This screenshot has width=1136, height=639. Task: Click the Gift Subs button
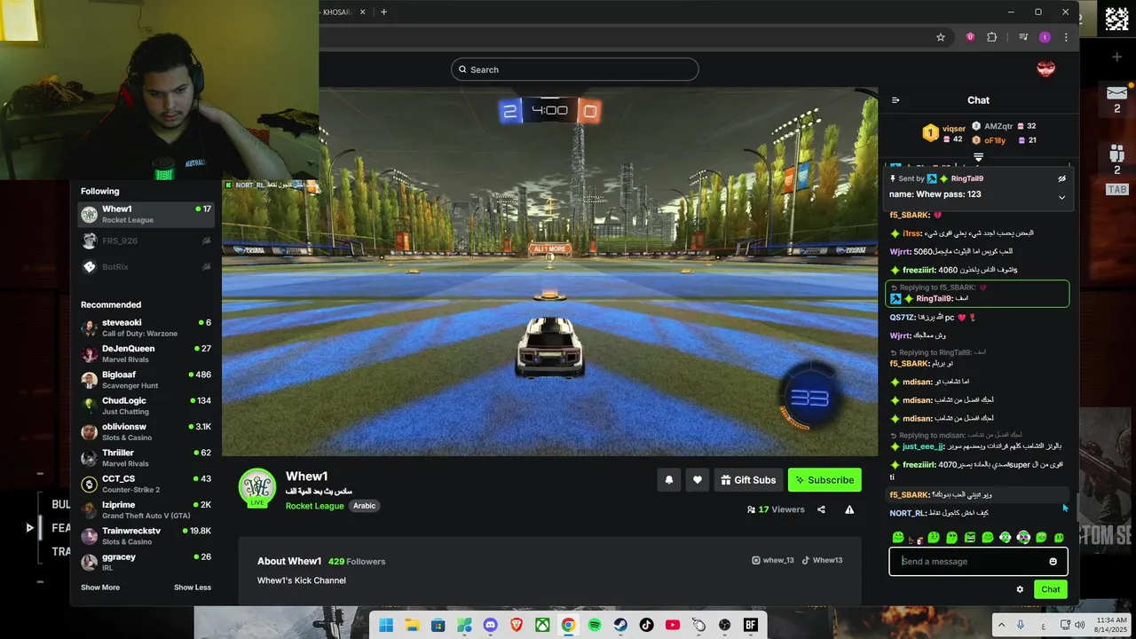tap(748, 480)
